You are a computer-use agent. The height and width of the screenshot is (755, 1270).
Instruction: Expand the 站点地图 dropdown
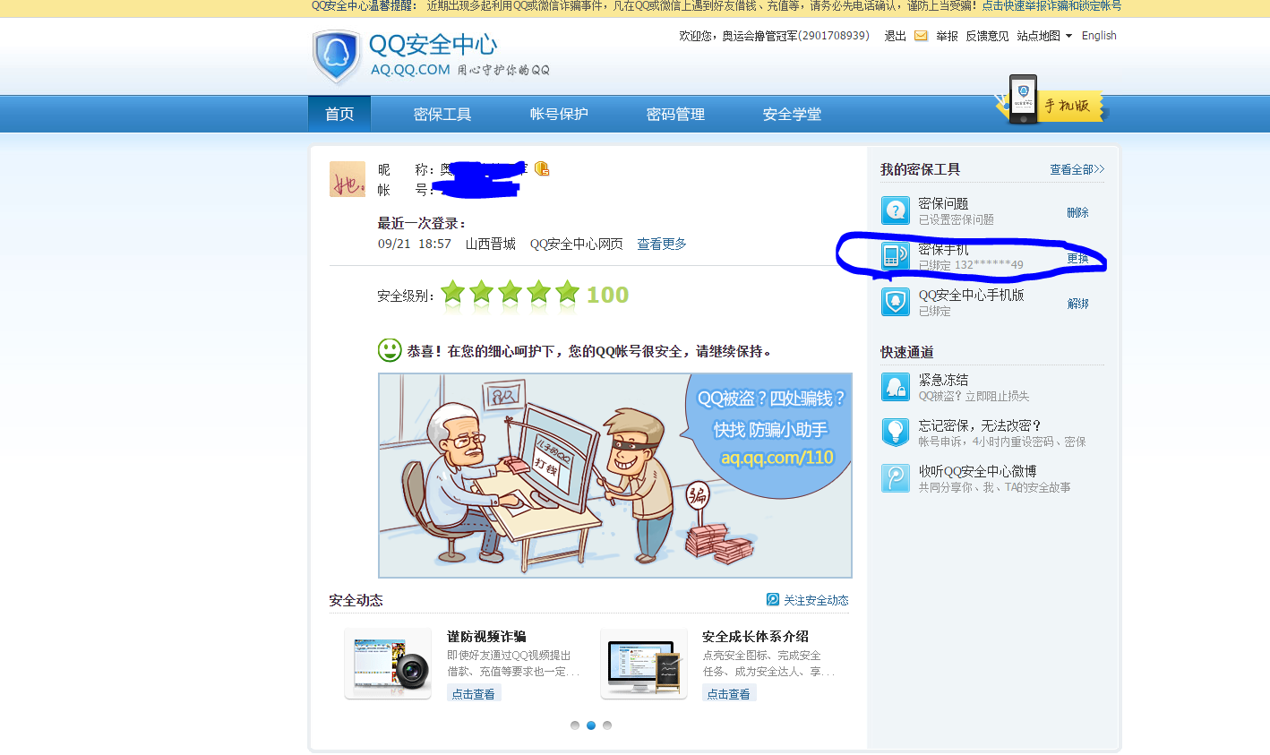click(1044, 36)
